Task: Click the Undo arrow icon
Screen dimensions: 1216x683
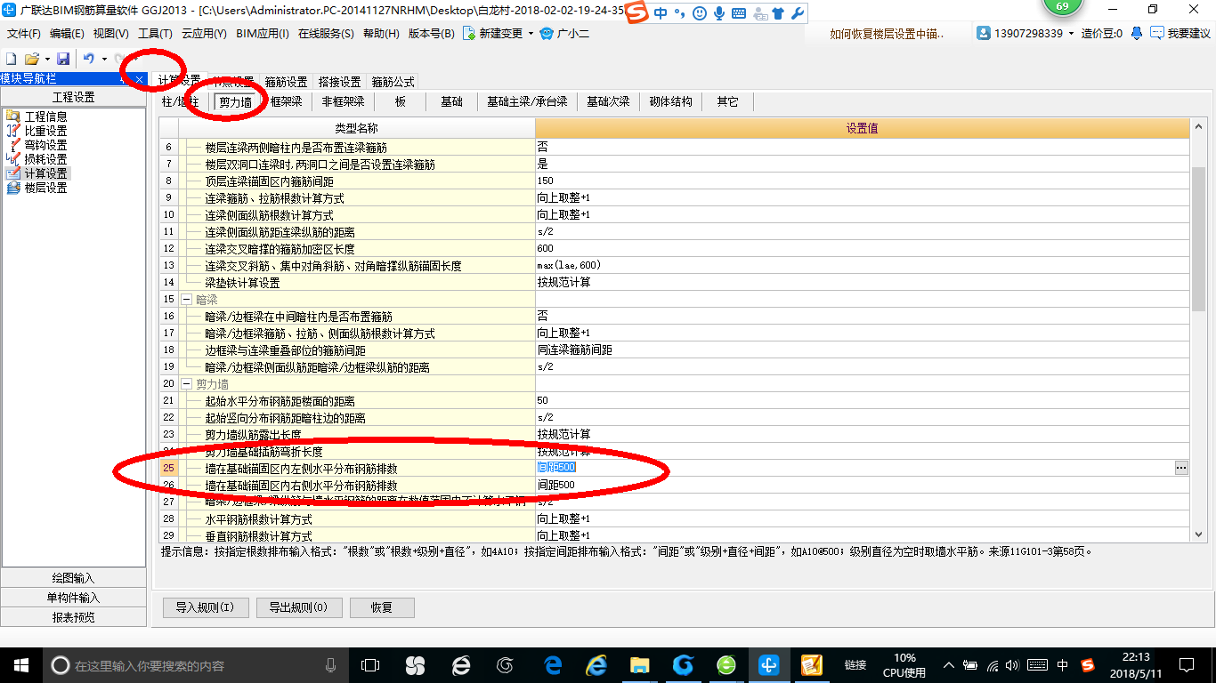Action: tap(88, 59)
